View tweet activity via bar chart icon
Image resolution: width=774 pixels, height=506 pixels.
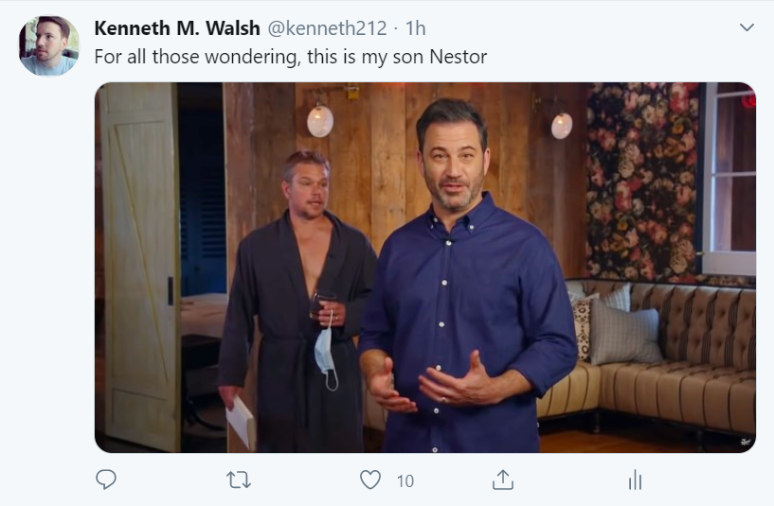click(x=636, y=480)
